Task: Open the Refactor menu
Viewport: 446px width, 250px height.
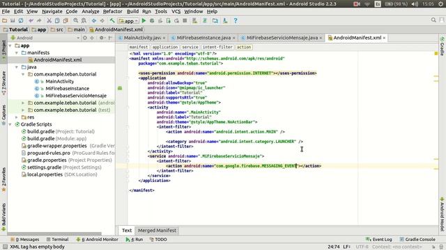Action: tap(113, 11)
